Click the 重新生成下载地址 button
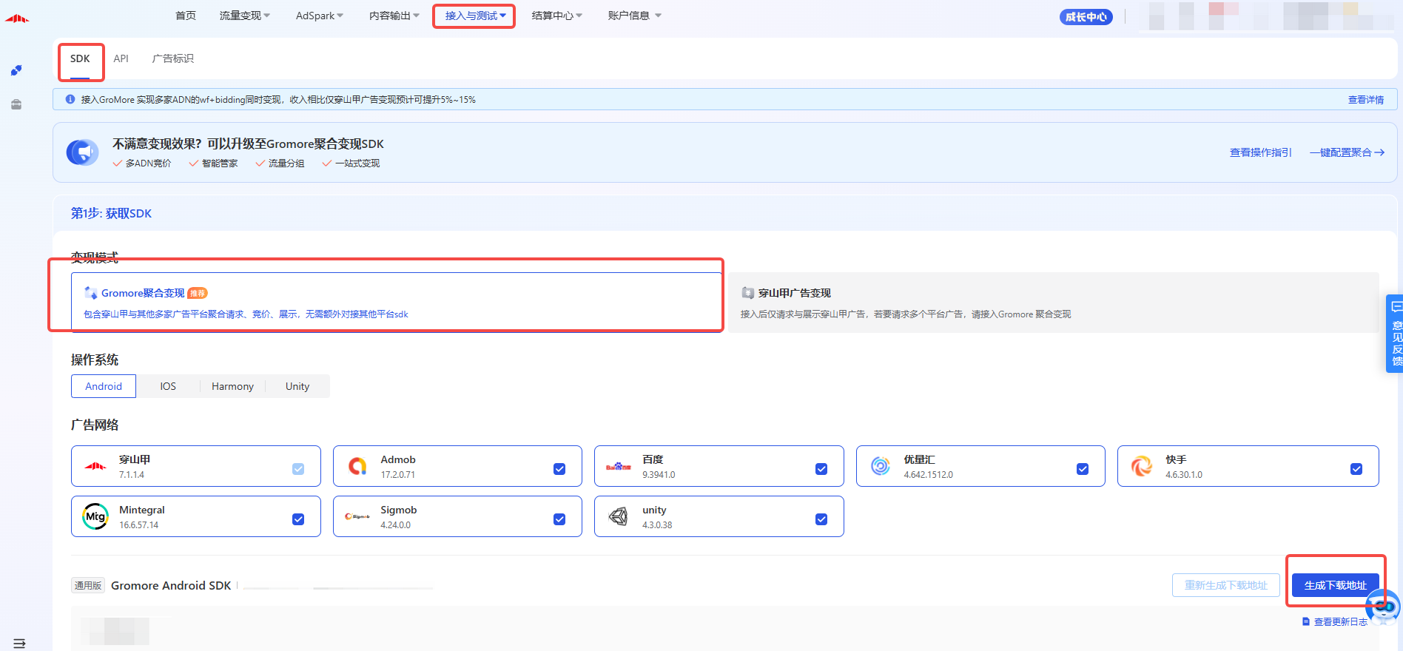 coord(1226,585)
